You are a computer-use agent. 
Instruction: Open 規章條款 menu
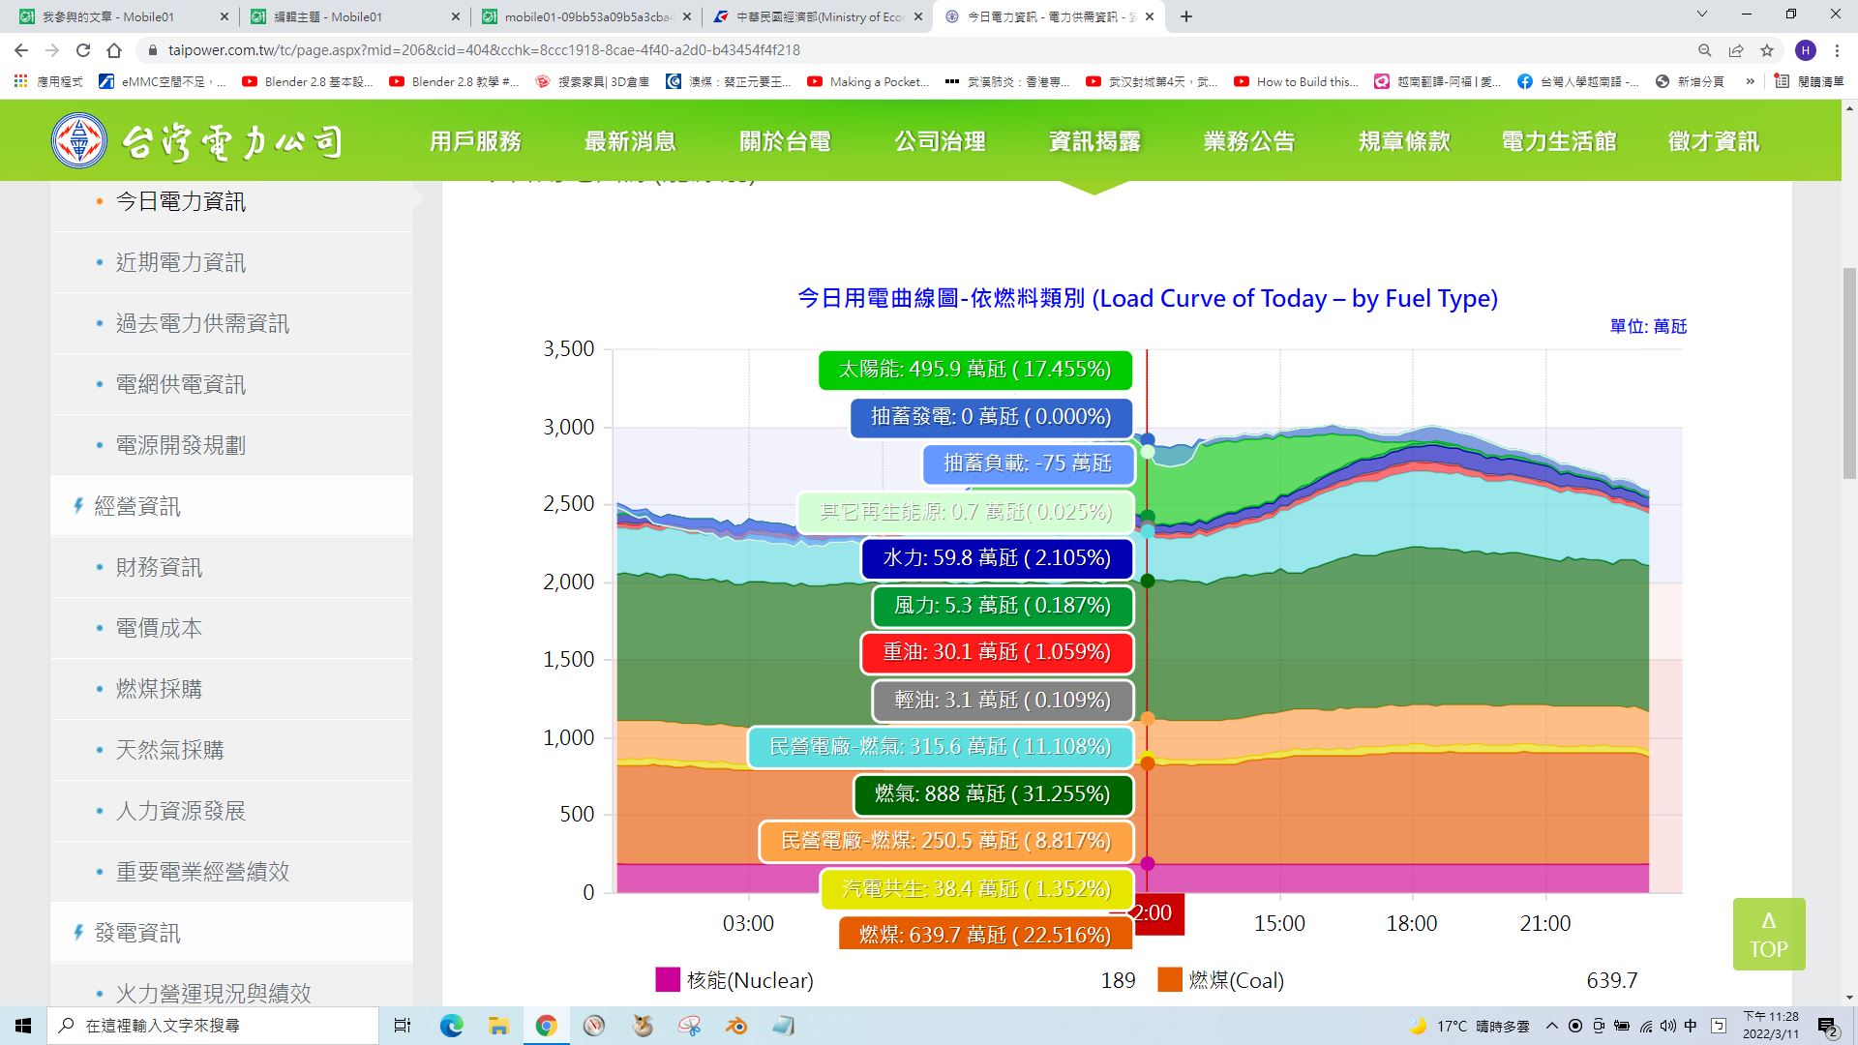tap(1404, 141)
